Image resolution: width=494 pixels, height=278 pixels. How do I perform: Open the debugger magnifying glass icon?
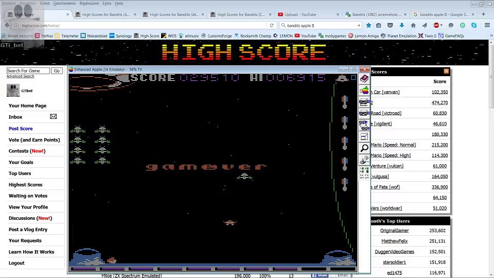(364, 148)
